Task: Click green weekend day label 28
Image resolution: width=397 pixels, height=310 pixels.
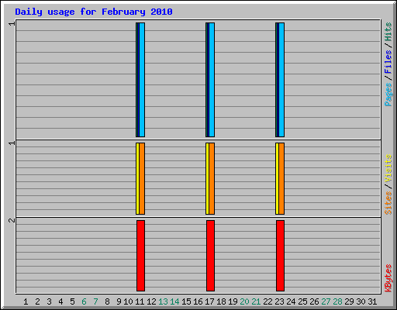Action: tap(337, 301)
